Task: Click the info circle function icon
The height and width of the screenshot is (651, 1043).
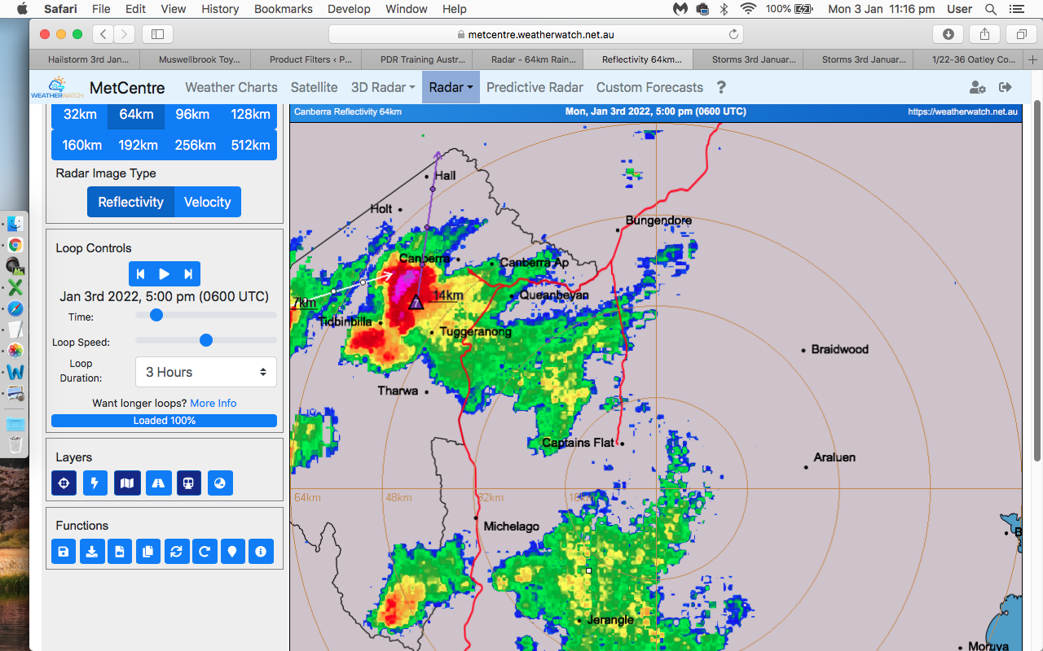Action: (x=261, y=552)
